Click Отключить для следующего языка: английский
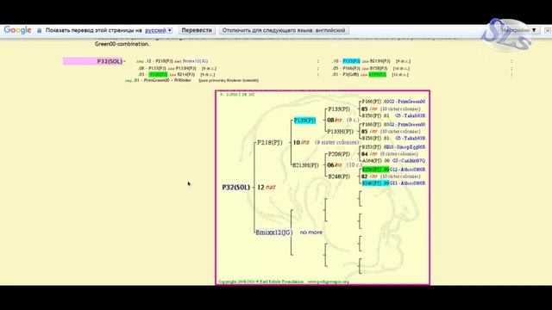Image resolution: width=552 pixels, height=310 pixels. pyautogui.click(x=284, y=30)
